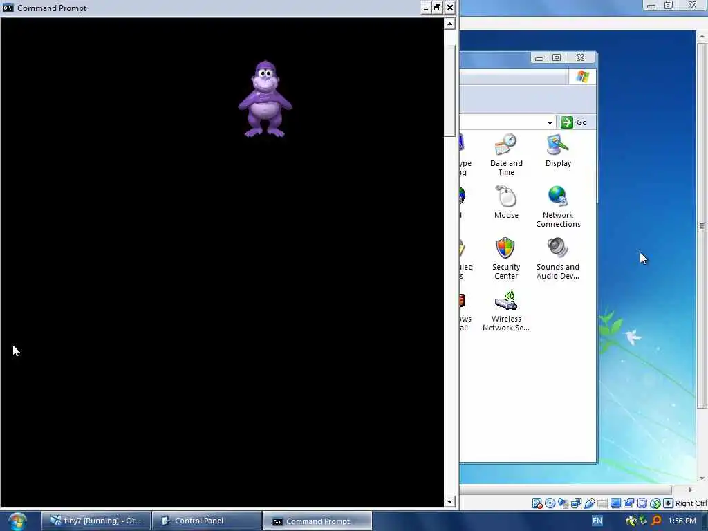This screenshot has height=531, width=708.
Task: Close the Command Prompt window
Action: pos(449,8)
